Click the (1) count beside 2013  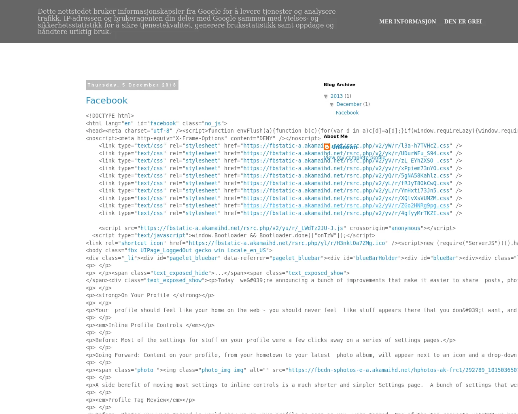click(348, 96)
